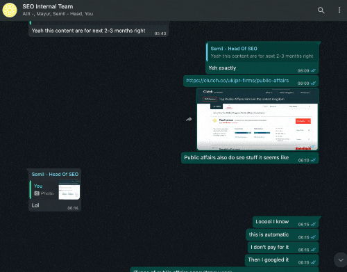
Task: Click the 'Then I googled it' message
Action: pyautogui.click(x=282, y=260)
